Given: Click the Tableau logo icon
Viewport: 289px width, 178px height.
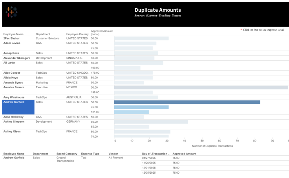Looking at the screenshot, I should [x=12, y=12].
